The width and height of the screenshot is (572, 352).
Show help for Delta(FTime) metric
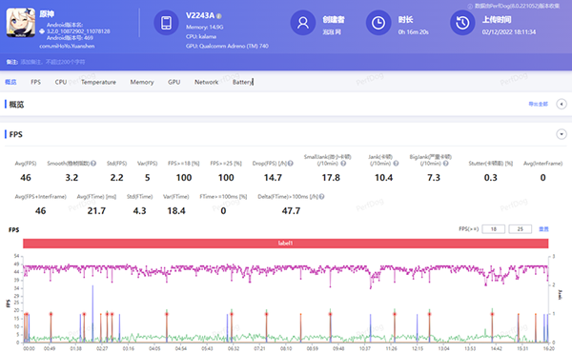[x=322, y=197]
